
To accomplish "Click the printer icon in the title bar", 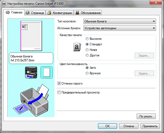I will (4, 4).
